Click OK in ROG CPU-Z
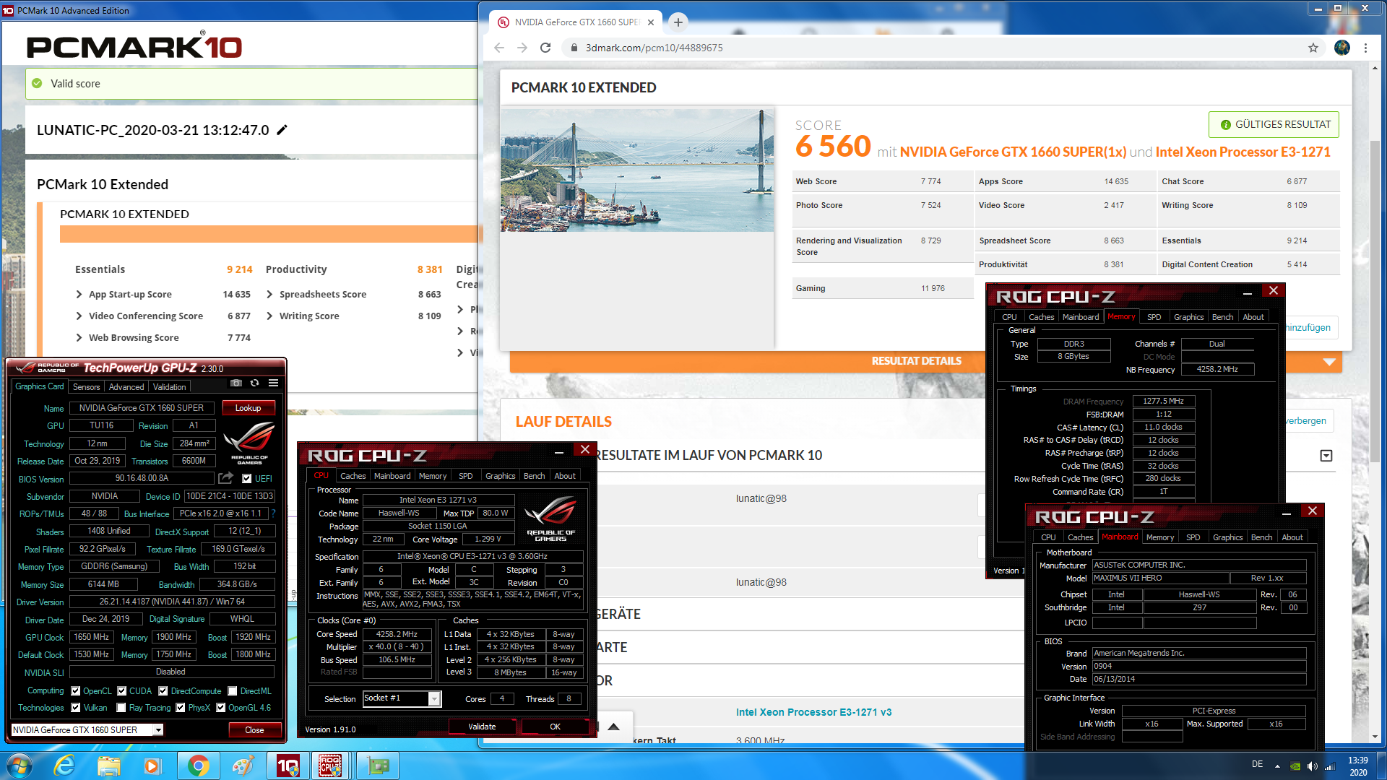The image size is (1387, 780). (555, 727)
